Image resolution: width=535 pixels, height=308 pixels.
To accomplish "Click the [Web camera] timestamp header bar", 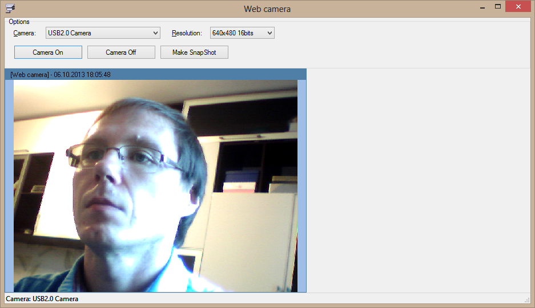I will tap(155, 74).
